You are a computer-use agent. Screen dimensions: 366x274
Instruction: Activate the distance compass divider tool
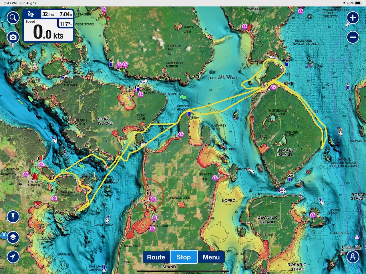(x=353, y=257)
